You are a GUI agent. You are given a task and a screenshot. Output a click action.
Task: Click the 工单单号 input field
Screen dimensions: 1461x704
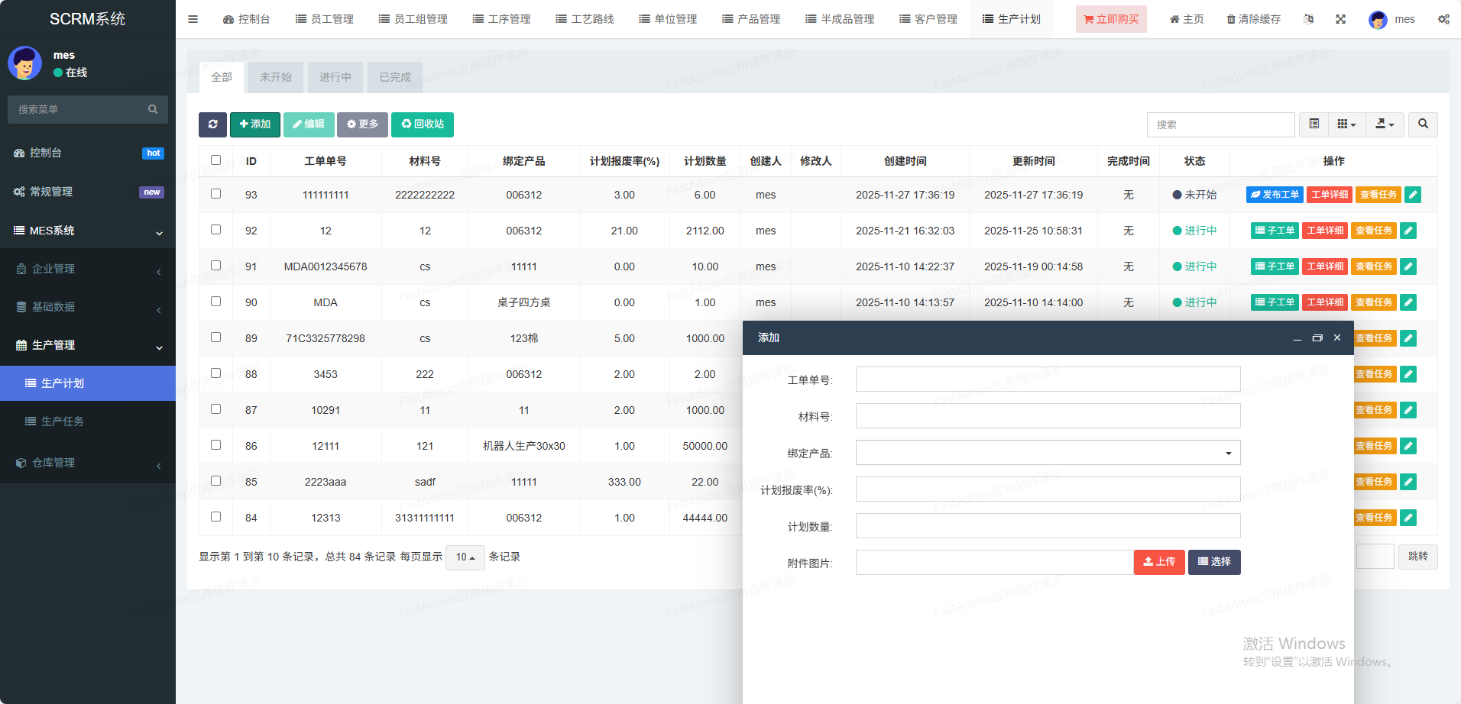coord(1048,379)
